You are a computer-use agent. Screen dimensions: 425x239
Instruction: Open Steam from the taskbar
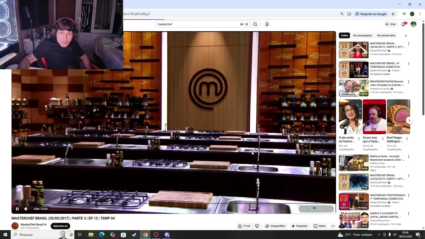point(134,235)
